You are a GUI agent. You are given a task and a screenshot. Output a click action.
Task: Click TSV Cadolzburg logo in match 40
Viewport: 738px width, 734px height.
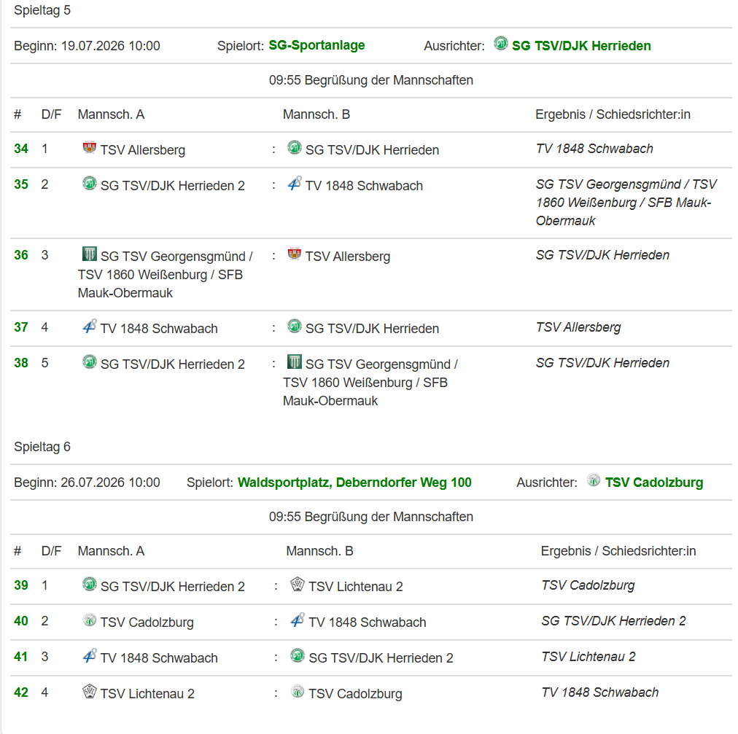point(90,620)
